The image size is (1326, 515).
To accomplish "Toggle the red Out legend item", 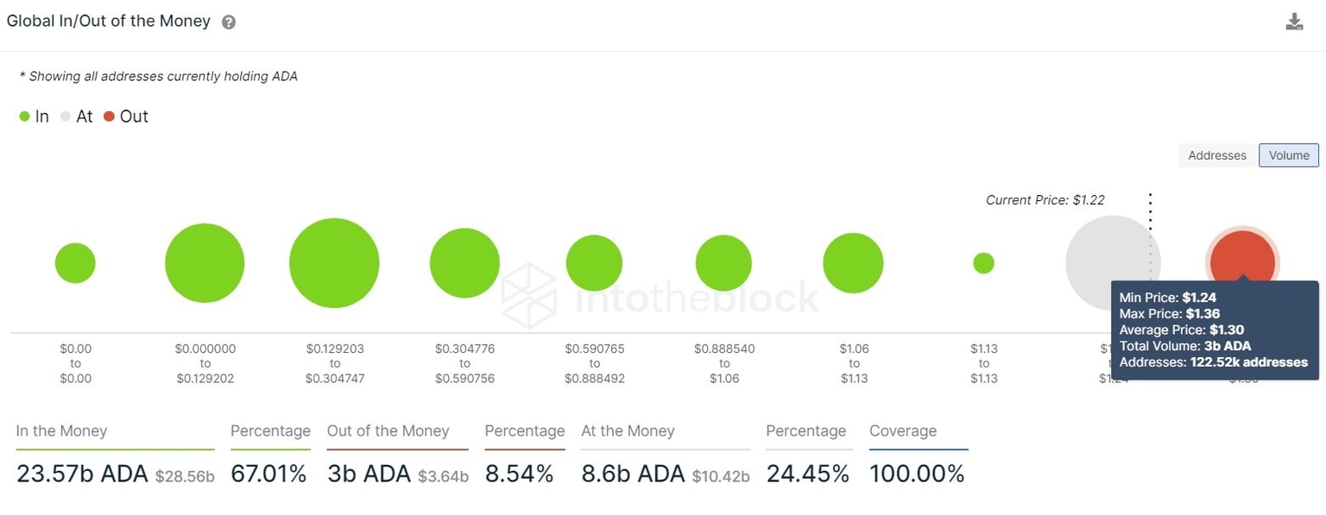I will pyautogui.click(x=126, y=116).
